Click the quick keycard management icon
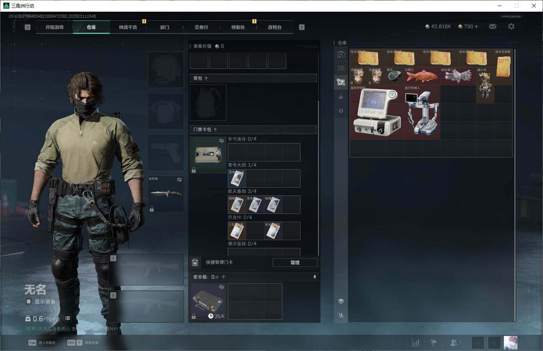 coord(195,262)
